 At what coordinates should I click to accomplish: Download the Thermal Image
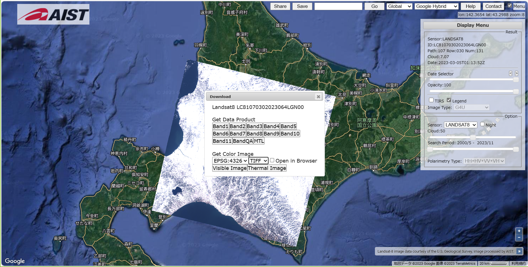tap(267, 168)
